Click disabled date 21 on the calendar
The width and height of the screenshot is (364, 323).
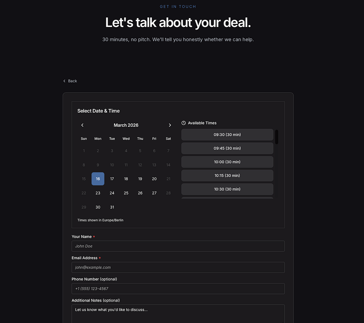[168, 179]
